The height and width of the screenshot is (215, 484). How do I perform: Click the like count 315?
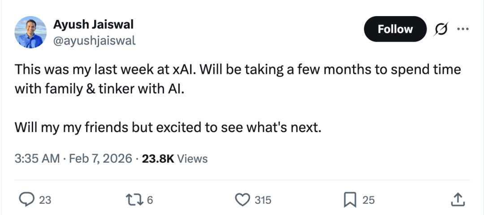tap(263, 200)
